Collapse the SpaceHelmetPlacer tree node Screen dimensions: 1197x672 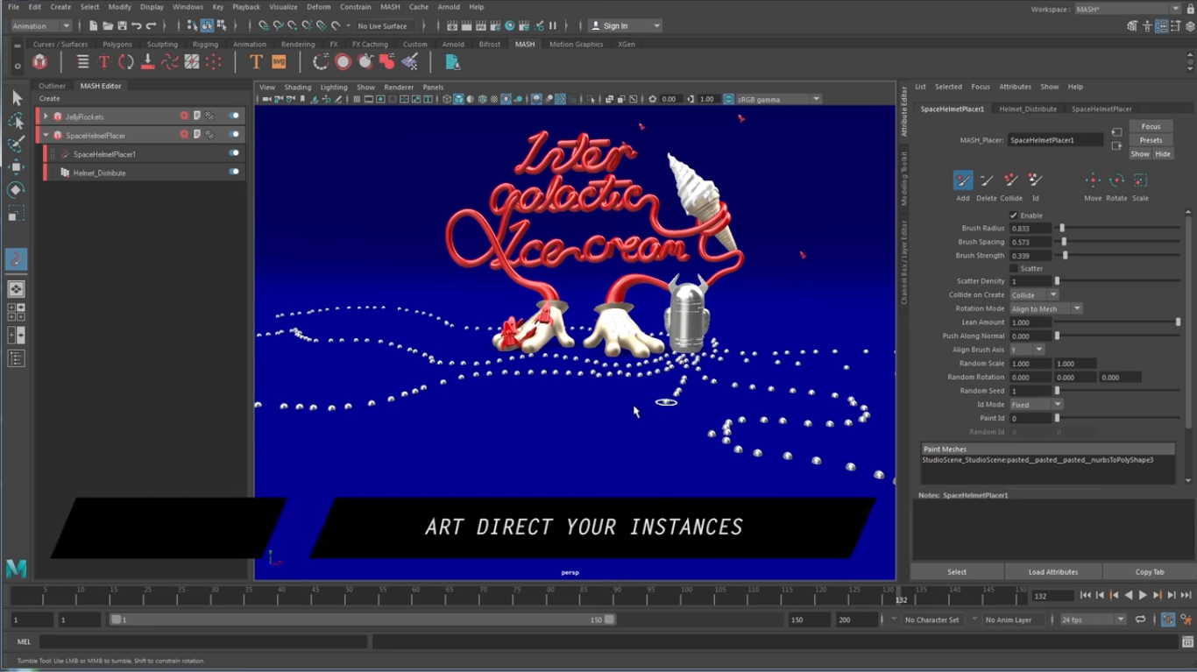(x=46, y=136)
